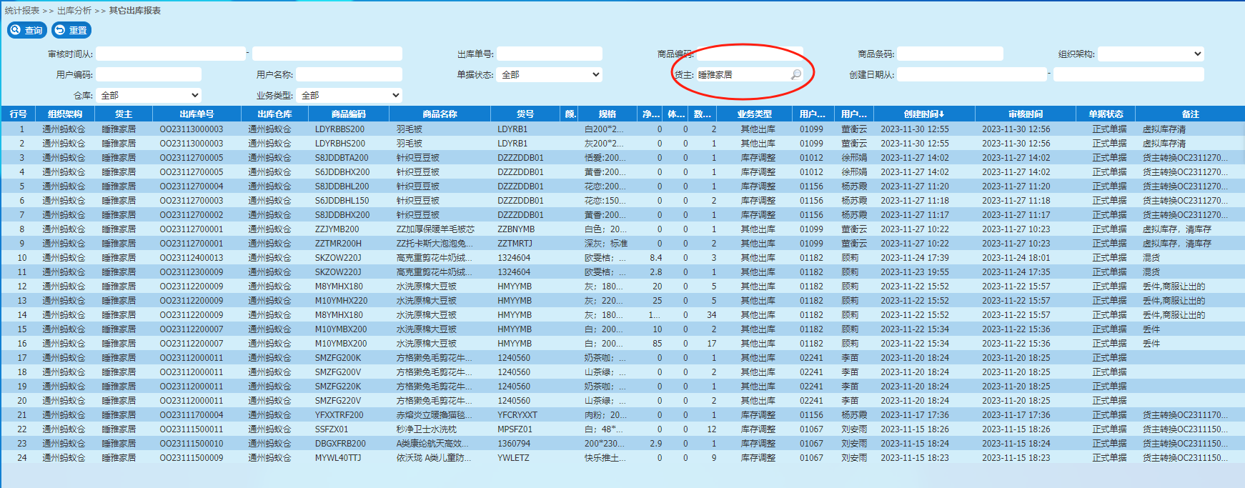
Task: Focus the 用户编码 input field
Action: (x=149, y=74)
